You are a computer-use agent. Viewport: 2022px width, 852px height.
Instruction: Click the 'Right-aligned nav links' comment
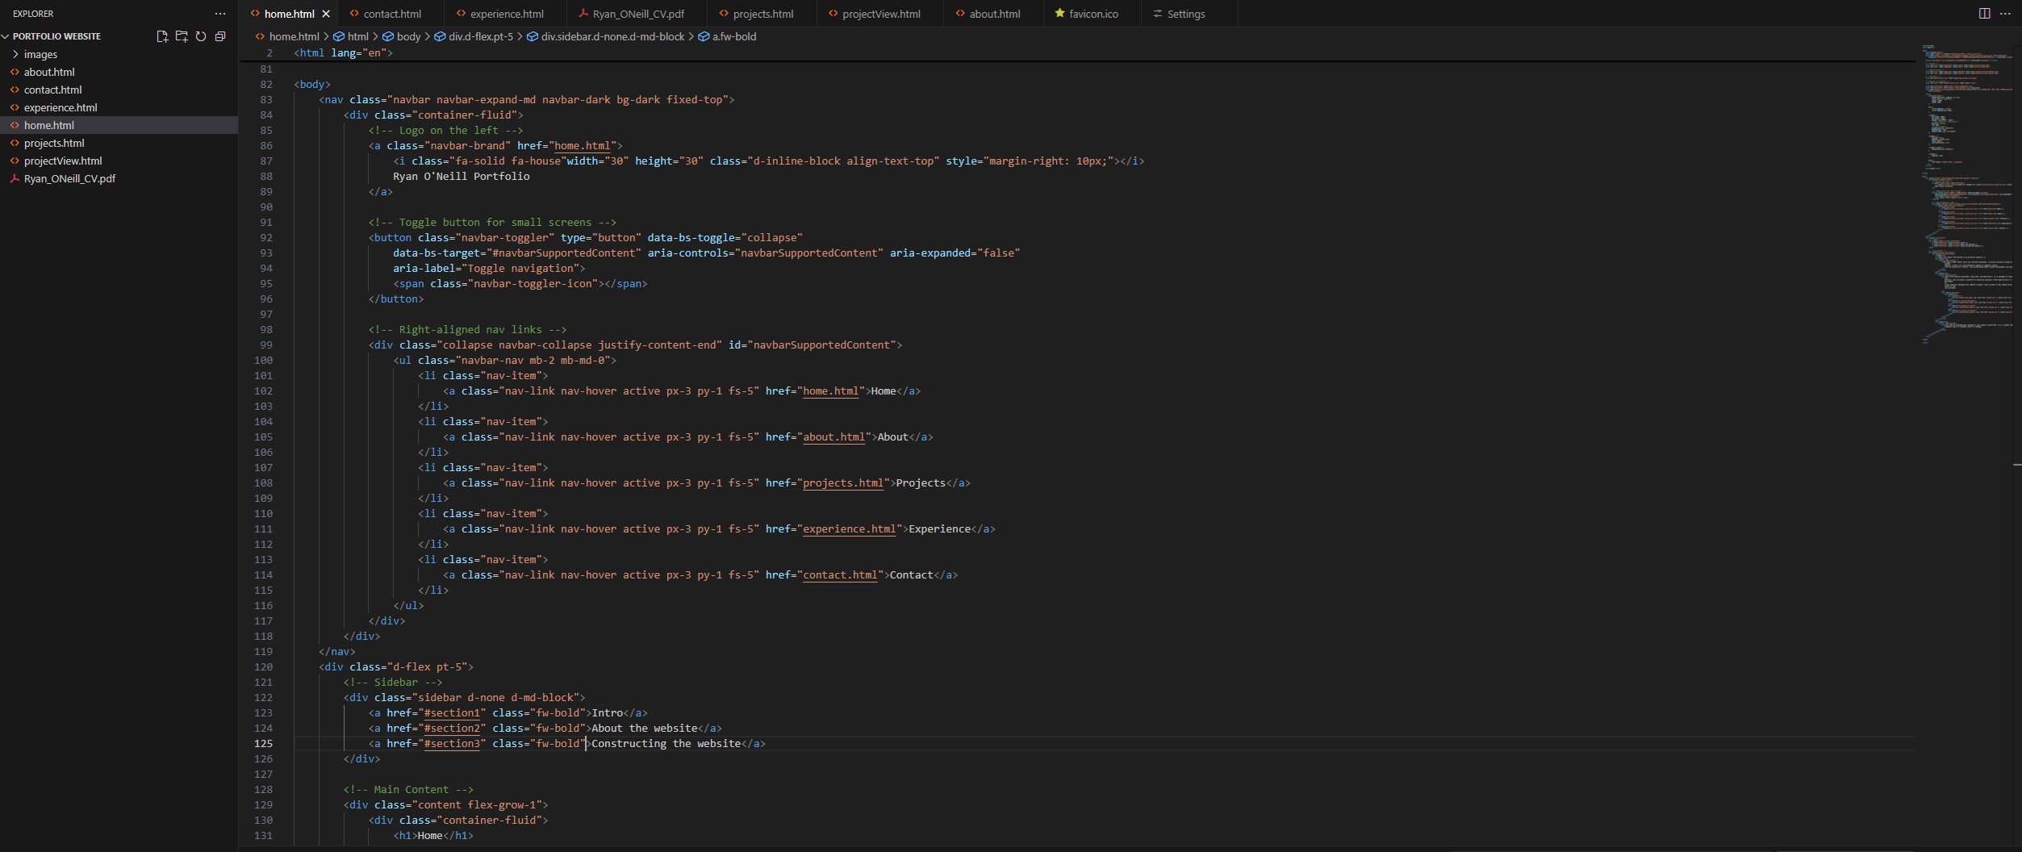(x=468, y=329)
